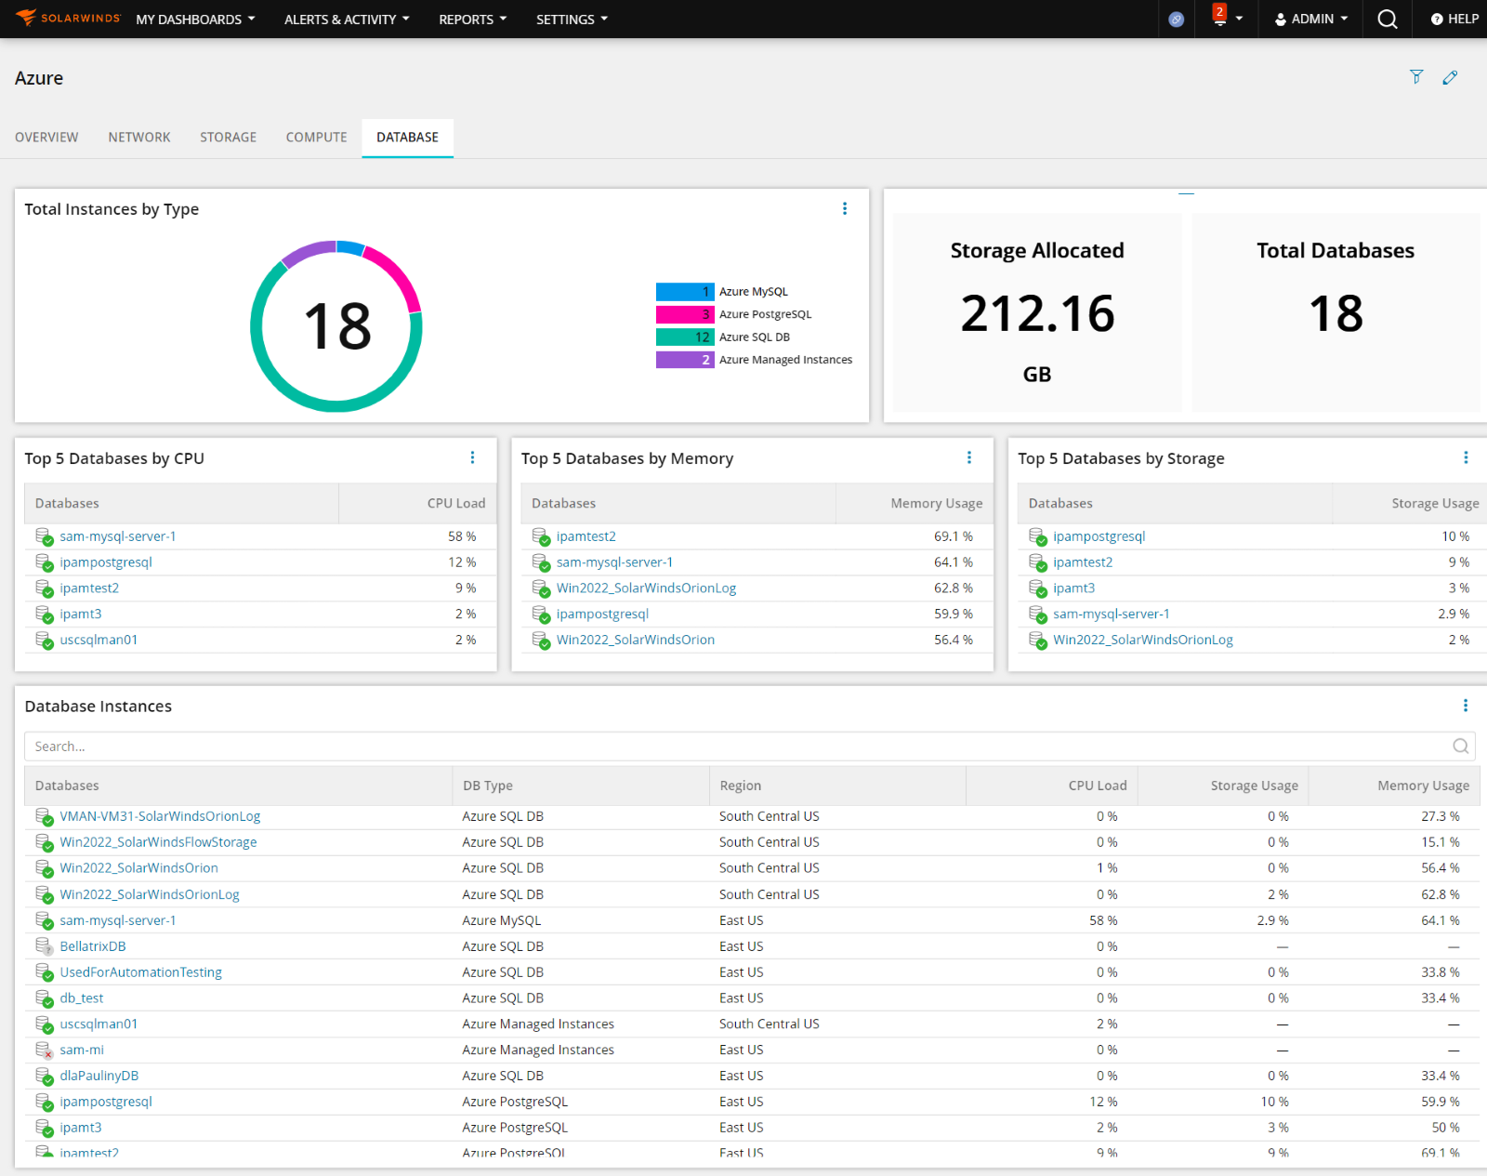Click the blue round status icon in top bar
The image size is (1487, 1176).
tap(1177, 19)
